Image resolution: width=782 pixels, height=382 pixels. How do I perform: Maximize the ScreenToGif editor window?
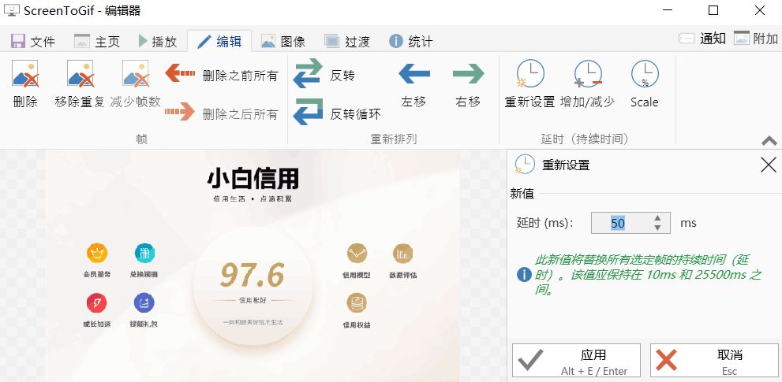(713, 10)
